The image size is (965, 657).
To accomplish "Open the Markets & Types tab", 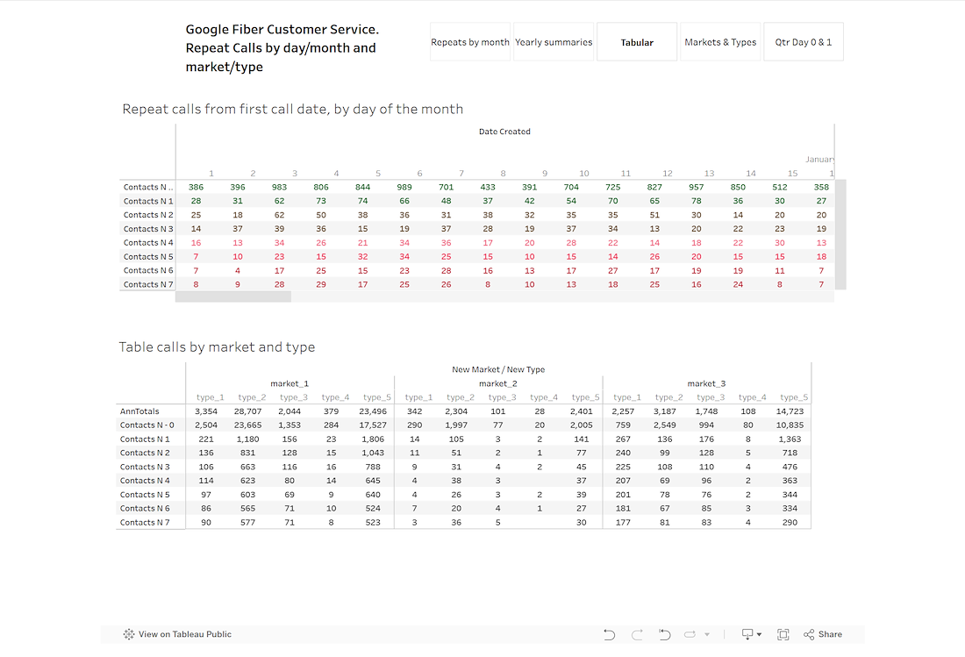I will click(x=720, y=42).
